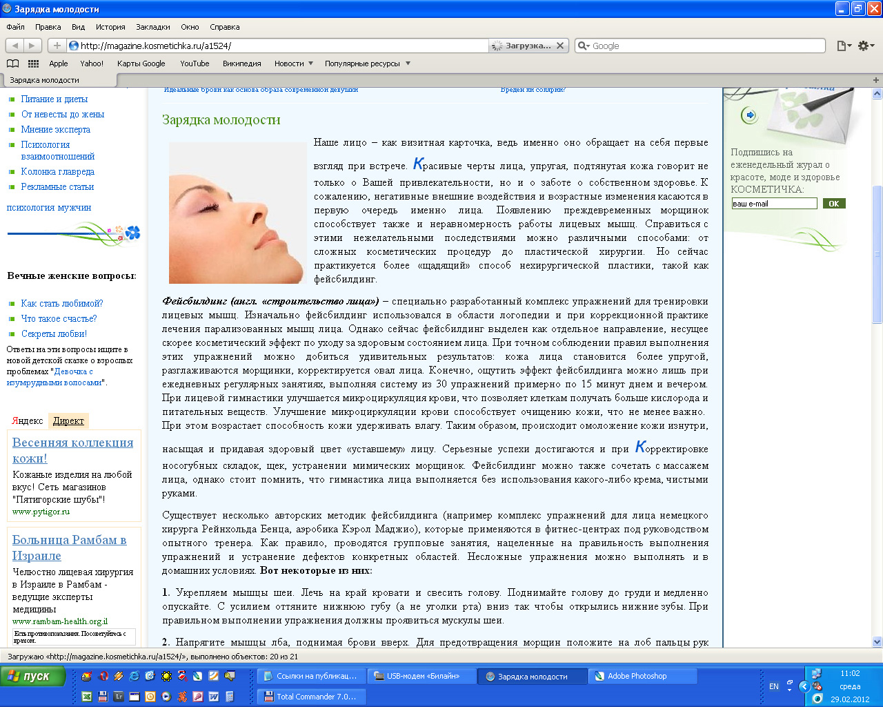The image size is (883, 707).
Task: Open the Справка menu
Action: [x=224, y=27]
